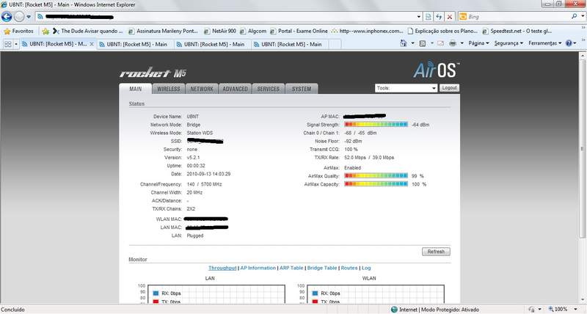
Task: Click the Throughput monitor link
Action: point(222,268)
